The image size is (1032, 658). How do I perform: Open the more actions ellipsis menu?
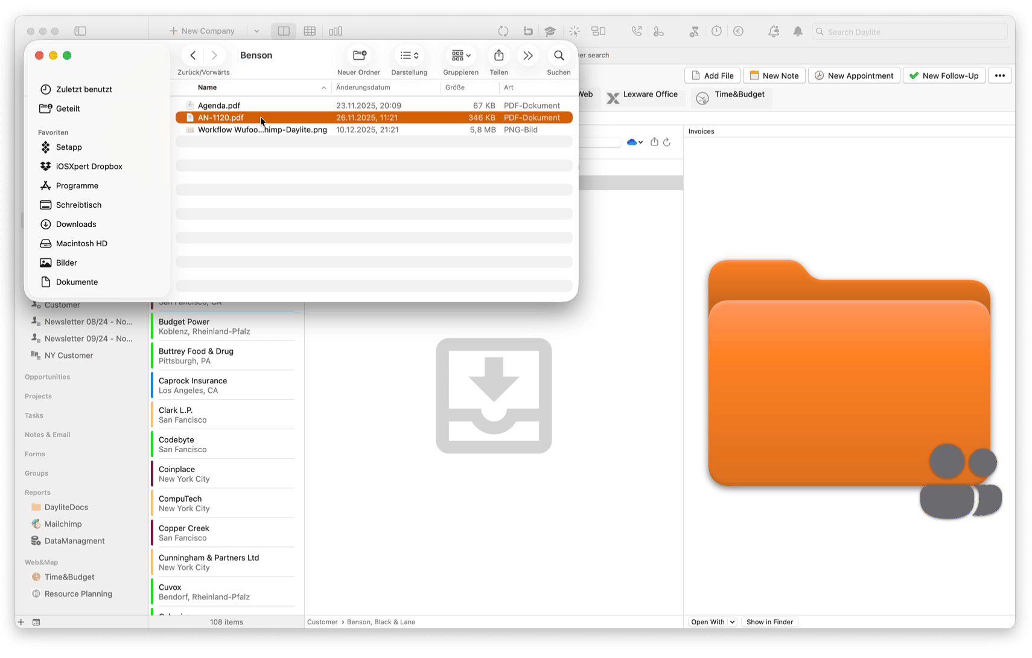pos(1000,75)
